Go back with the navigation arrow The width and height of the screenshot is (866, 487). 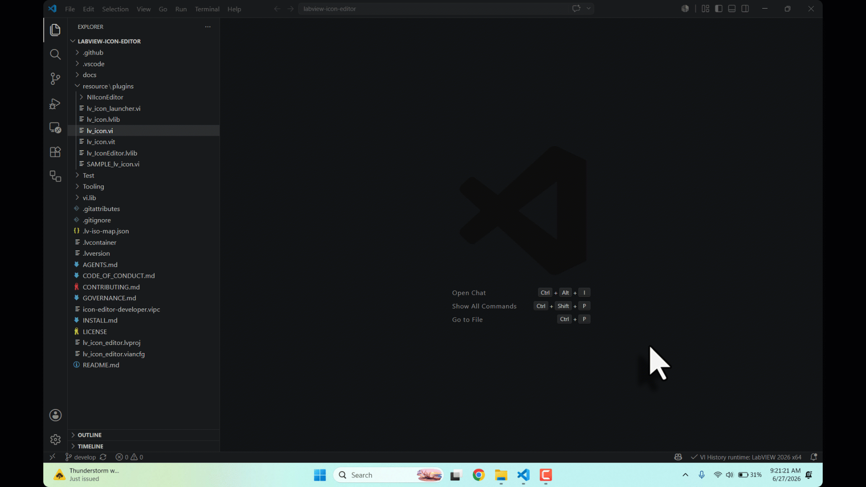(277, 9)
